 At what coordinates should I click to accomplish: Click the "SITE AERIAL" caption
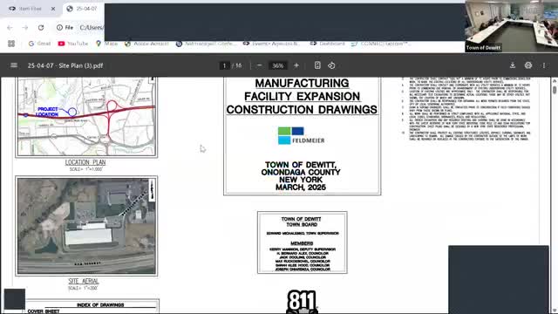(x=84, y=281)
